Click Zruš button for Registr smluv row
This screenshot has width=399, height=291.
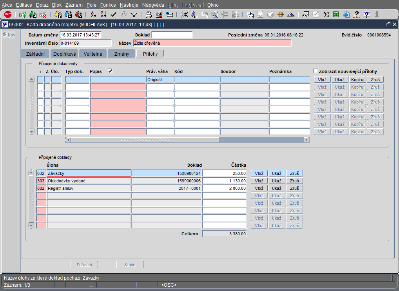pyautogui.click(x=294, y=188)
